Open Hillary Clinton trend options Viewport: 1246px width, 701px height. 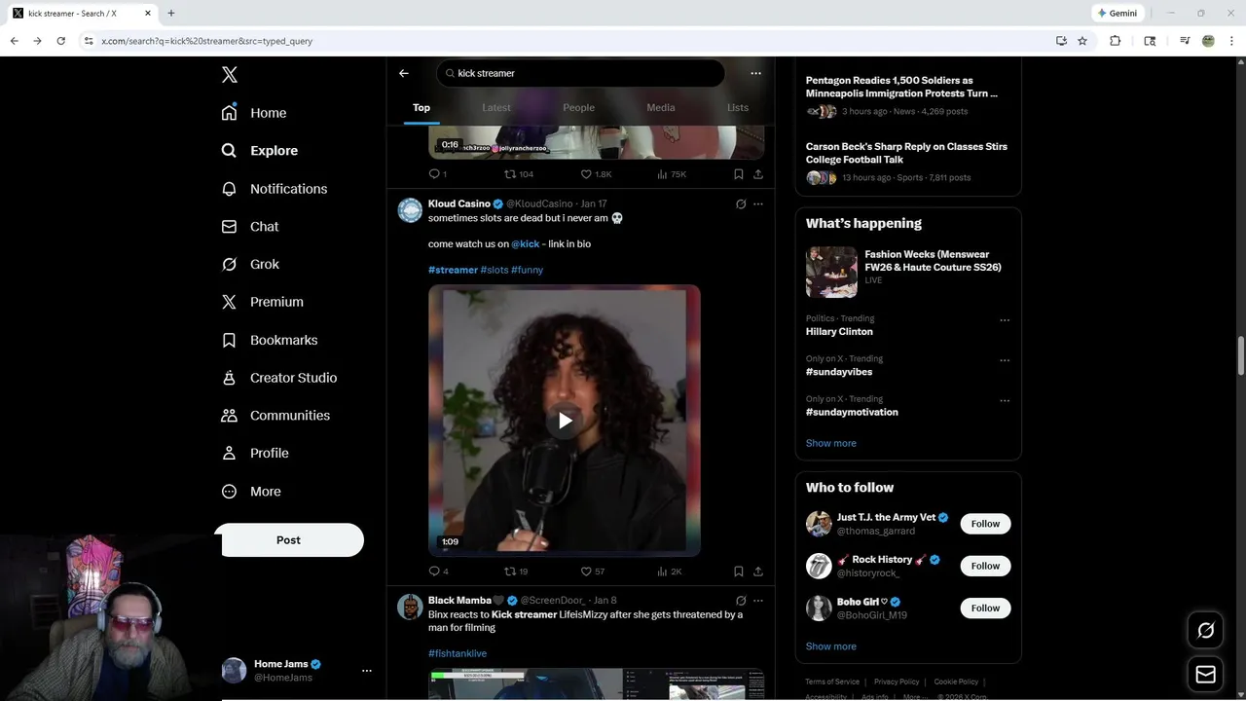pos(1005,320)
